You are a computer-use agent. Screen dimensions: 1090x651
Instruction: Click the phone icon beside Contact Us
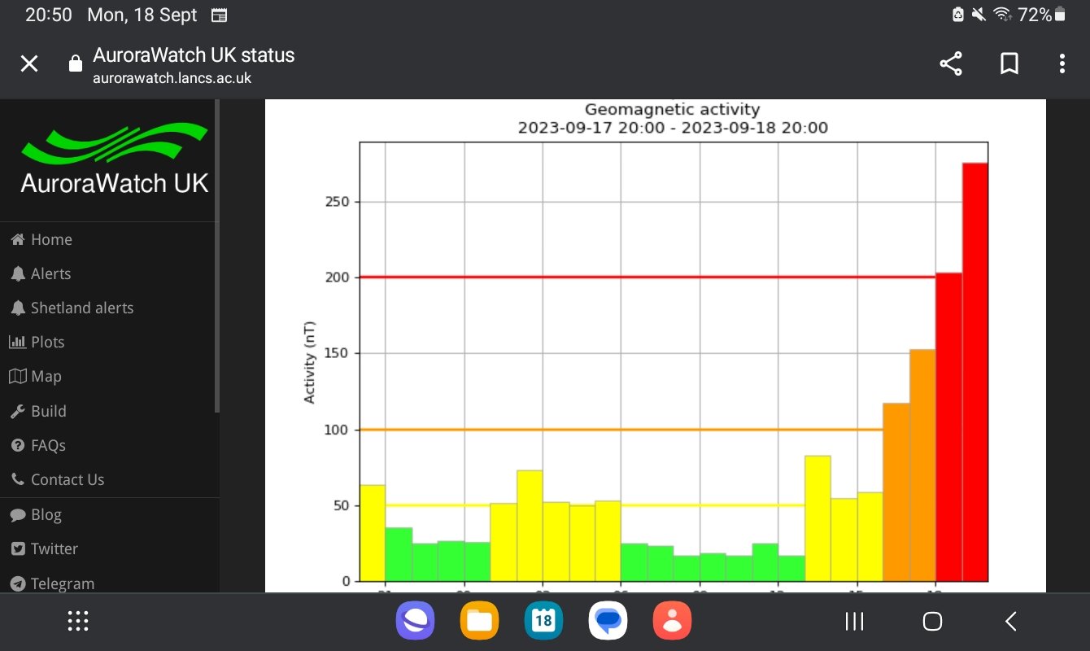click(x=17, y=479)
